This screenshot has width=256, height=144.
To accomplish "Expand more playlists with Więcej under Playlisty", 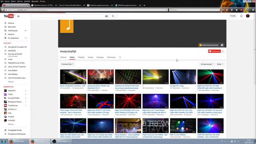I will coord(11,82).
